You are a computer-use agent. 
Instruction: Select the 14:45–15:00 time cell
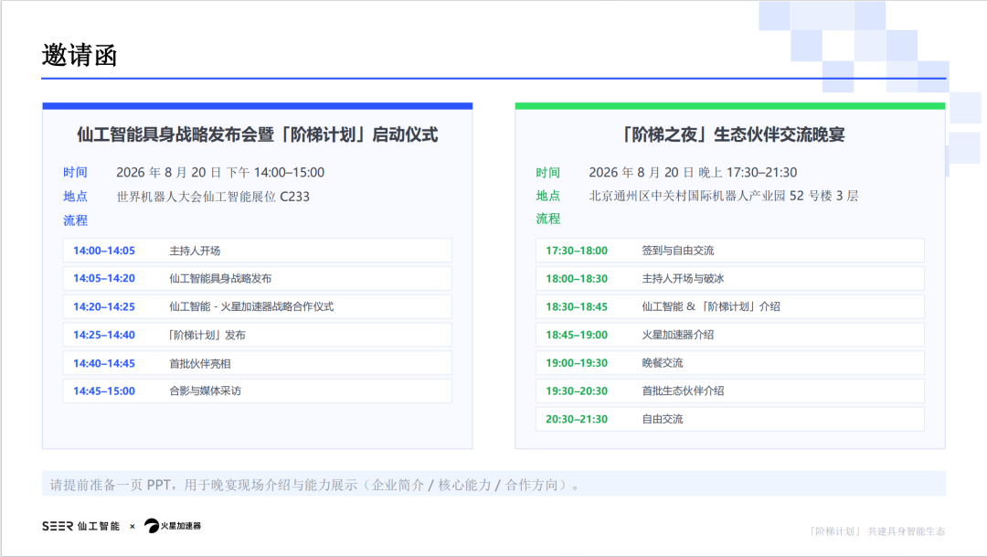point(104,391)
